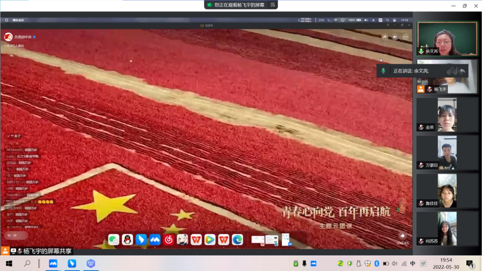Open the battery status in the system tray
The image size is (482, 271).
[x=386, y=263]
